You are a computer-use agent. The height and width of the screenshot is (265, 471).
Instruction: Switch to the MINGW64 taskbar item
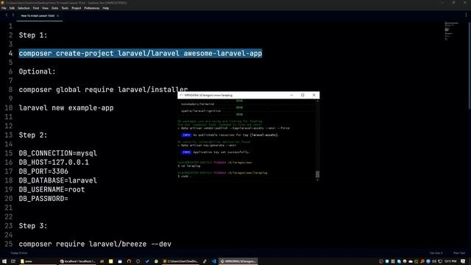(x=238, y=261)
